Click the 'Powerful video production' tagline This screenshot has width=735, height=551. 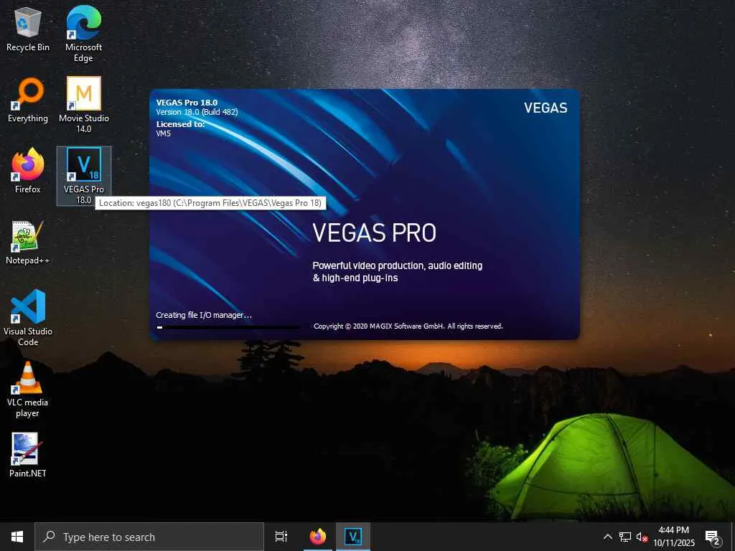click(398, 271)
